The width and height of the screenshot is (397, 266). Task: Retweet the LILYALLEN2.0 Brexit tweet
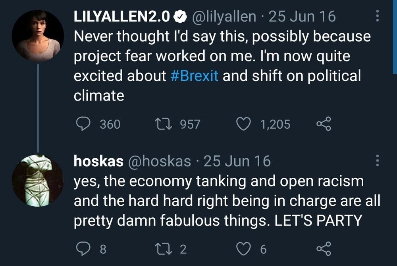(x=163, y=124)
